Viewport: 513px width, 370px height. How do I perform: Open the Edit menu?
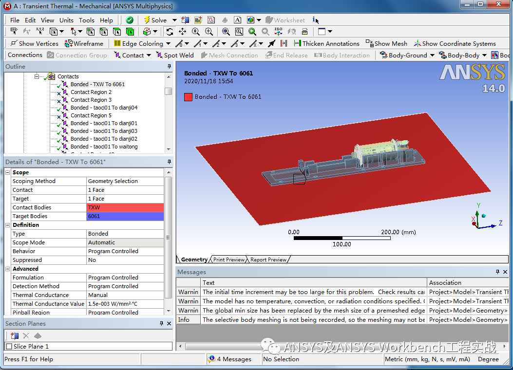[30, 20]
